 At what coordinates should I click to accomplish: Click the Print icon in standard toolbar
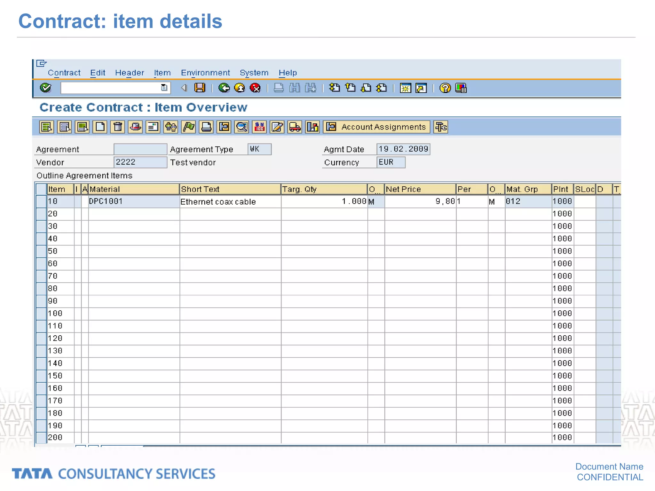[x=279, y=88]
